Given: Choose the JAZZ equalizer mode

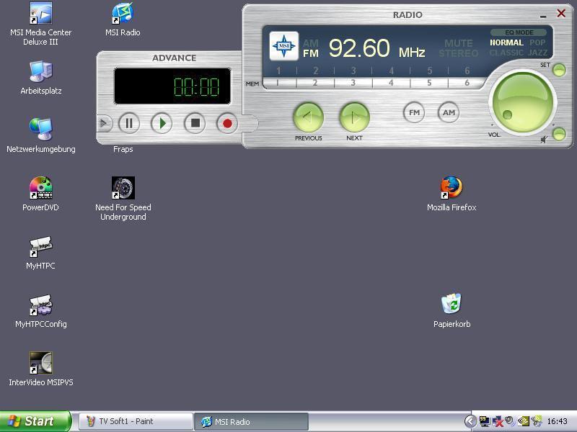Looking at the screenshot, I should (538, 53).
